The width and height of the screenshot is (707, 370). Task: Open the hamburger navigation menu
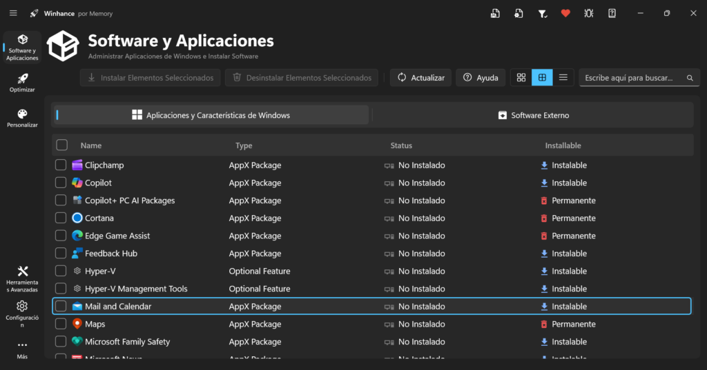click(x=13, y=13)
